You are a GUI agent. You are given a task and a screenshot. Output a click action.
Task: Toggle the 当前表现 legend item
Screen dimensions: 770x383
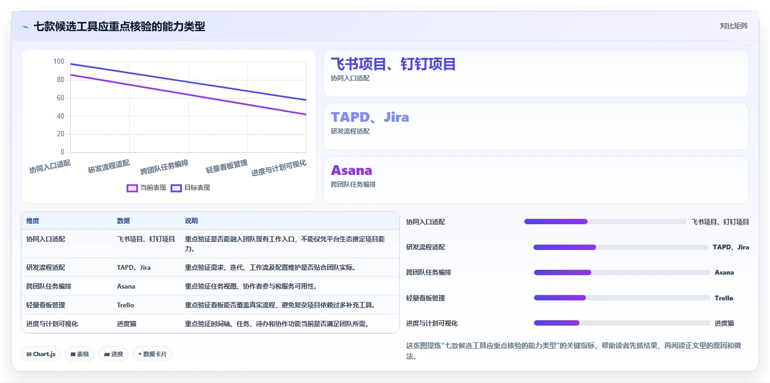(146, 188)
